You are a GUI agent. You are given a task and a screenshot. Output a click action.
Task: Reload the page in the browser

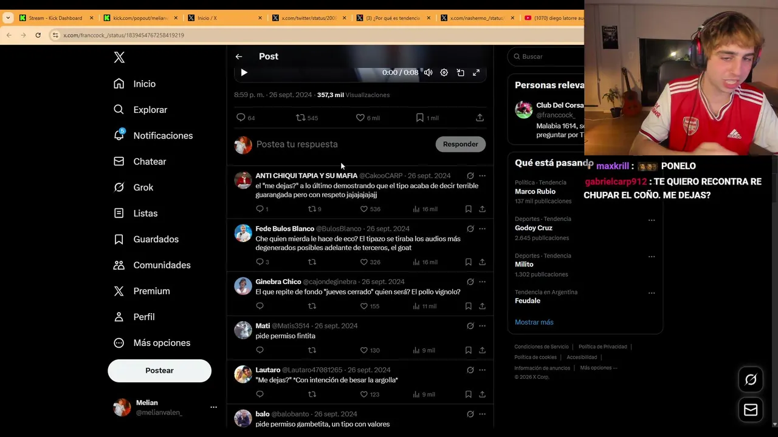click(x=38, y=35)
